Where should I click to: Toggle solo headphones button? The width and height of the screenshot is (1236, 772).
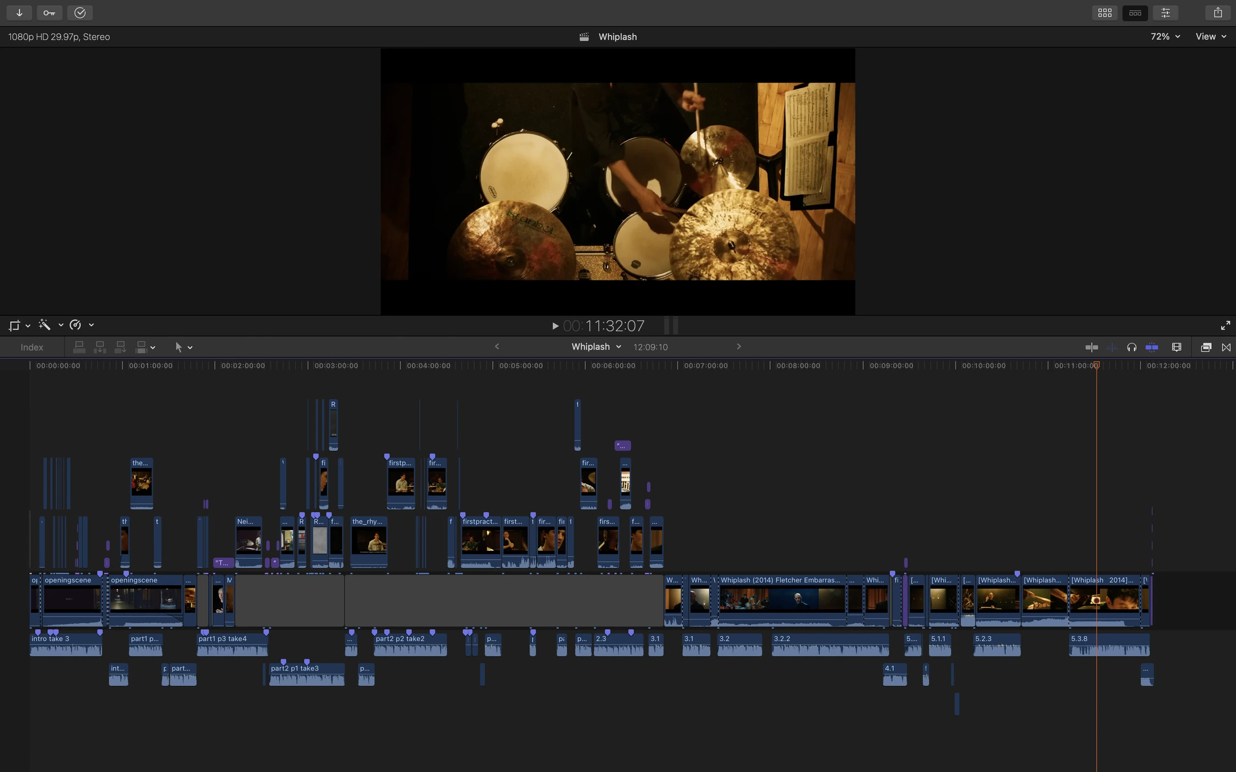pyautogui.click(x=1132, y=347)
